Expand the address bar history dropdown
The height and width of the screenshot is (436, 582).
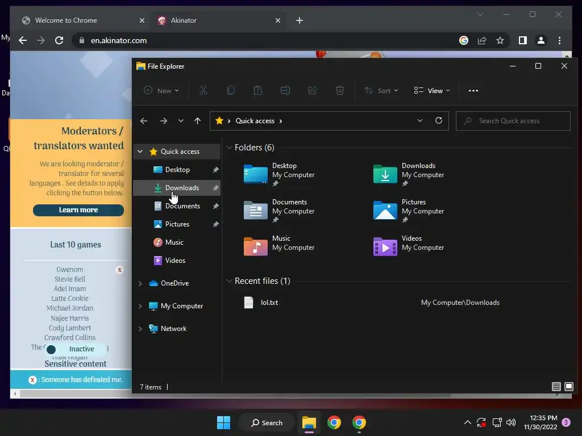(420, 120)
